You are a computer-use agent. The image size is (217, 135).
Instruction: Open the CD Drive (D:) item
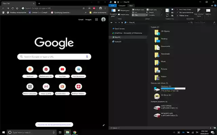pos(162,96)
